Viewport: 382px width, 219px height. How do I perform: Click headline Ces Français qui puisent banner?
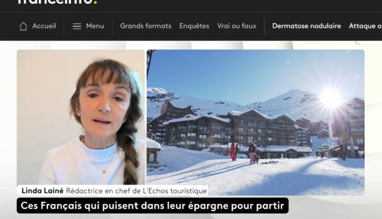[152, 206]
